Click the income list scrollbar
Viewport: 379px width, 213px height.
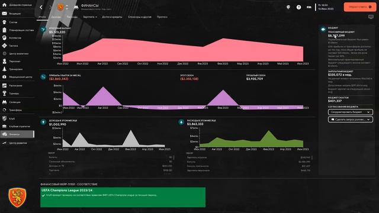point(174,158)
